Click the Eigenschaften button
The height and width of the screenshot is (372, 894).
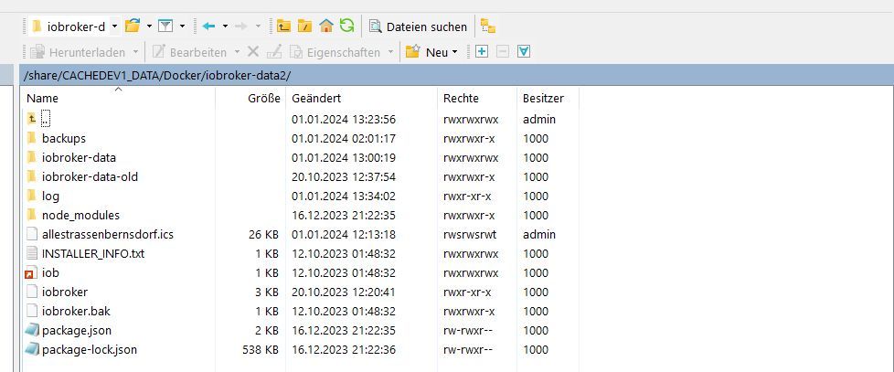click(x=335, y=52)
